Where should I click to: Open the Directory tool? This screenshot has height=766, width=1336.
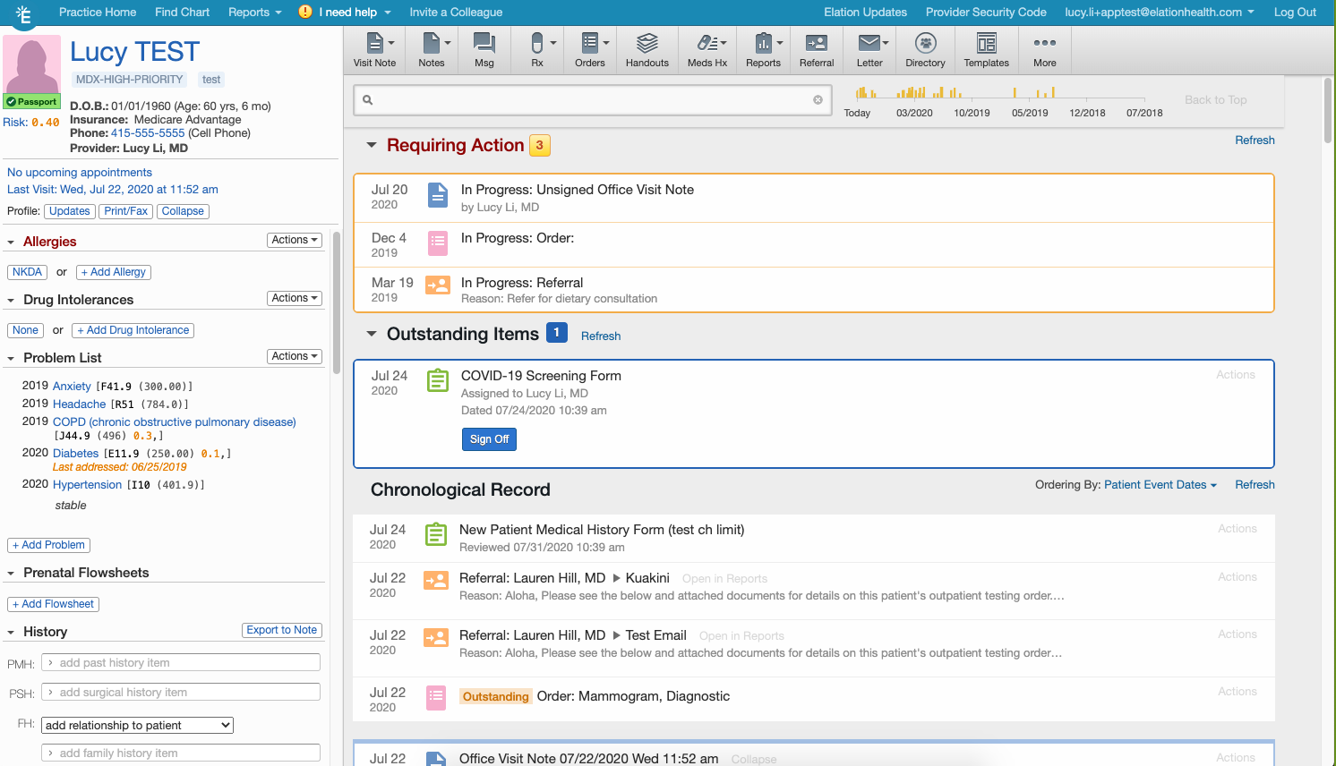coord(925,50)
